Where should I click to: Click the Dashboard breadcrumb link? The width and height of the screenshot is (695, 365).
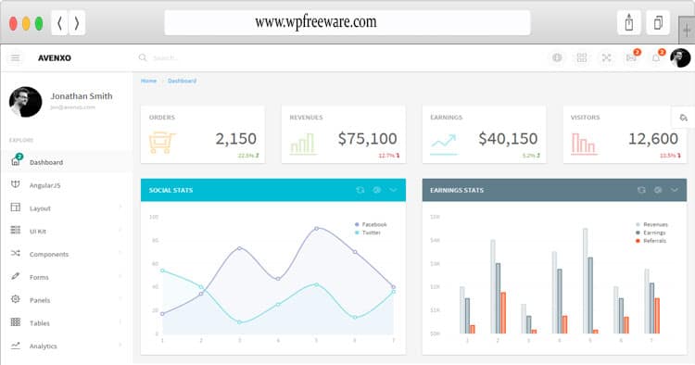point(182,81)
